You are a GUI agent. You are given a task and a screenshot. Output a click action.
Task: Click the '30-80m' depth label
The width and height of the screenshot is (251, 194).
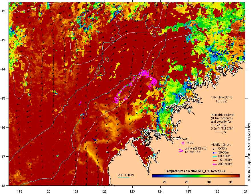(223, 153)
